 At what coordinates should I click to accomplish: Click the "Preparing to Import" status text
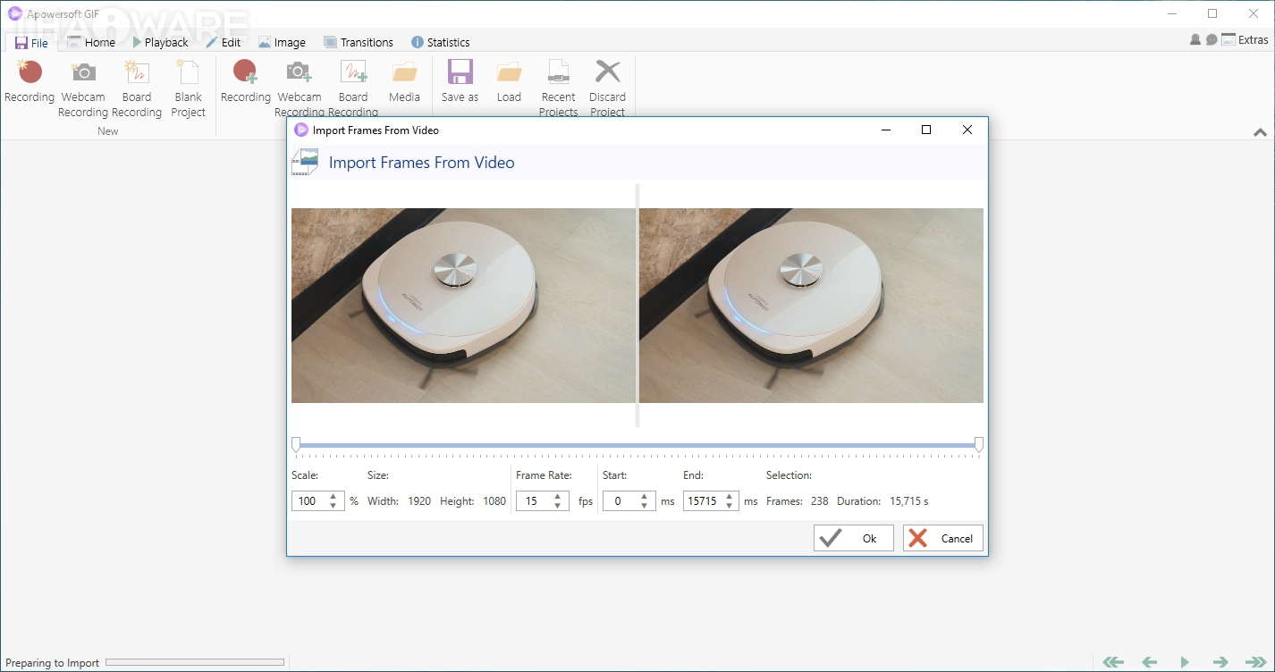point(53,663)
